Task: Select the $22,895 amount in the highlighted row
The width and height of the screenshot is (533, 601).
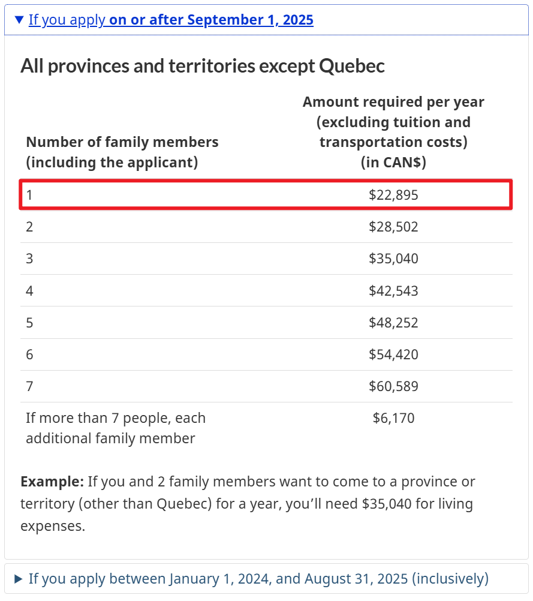Action: tap(393, 195)
